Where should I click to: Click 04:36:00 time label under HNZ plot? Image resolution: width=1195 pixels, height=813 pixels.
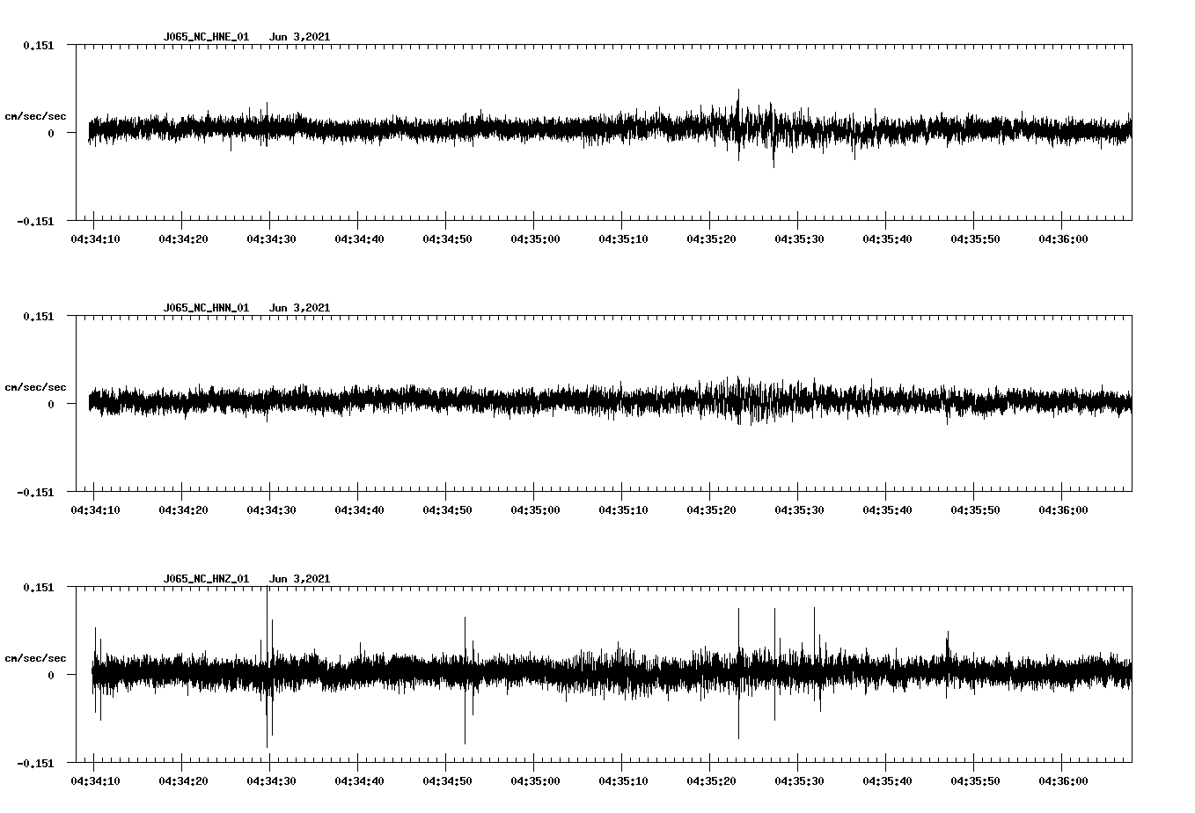pyautogui.click(x=1063, y=781)
